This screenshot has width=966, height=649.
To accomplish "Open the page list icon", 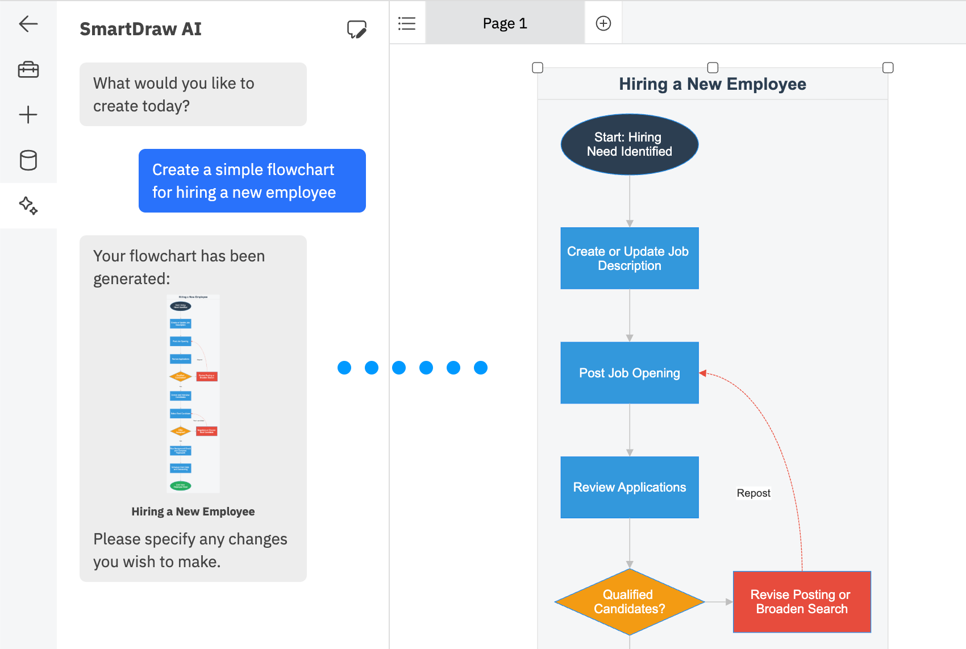I will [x=407, y=23].
